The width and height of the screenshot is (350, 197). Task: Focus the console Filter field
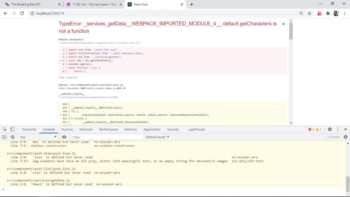[107, 137]
